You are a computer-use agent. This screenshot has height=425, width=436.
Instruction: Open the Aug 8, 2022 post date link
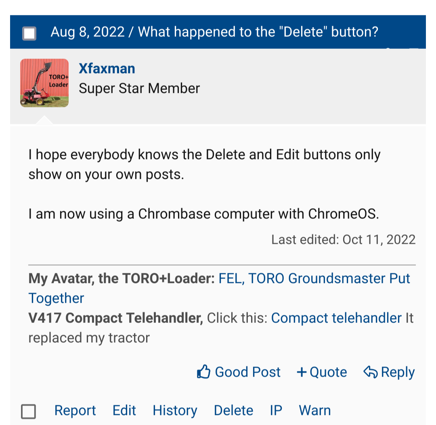[x=88, y=32]
